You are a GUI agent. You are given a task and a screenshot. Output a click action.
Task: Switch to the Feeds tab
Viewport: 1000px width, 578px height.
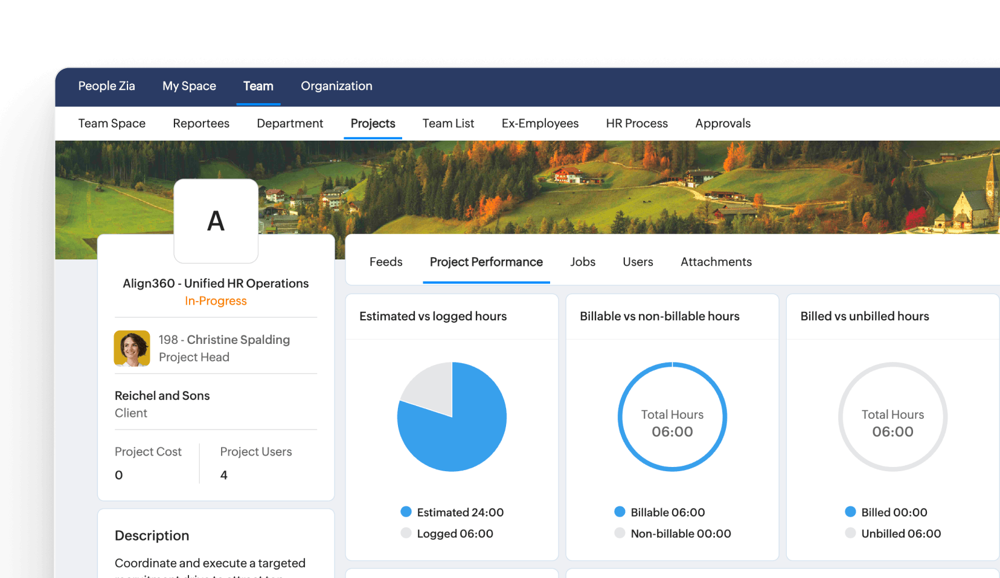386,261
